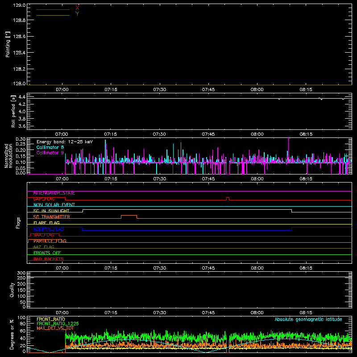Click the red X legend label
The height and width of the screenshot is (357, 357).
tap(77, 8)
